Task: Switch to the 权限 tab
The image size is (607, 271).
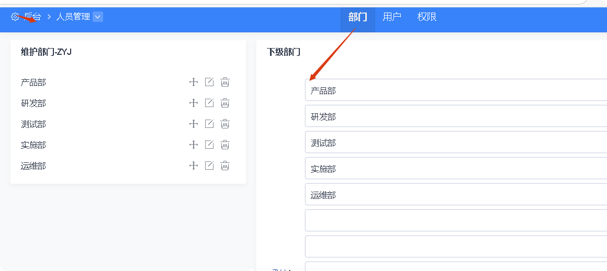Action: (x=427, y=17)
